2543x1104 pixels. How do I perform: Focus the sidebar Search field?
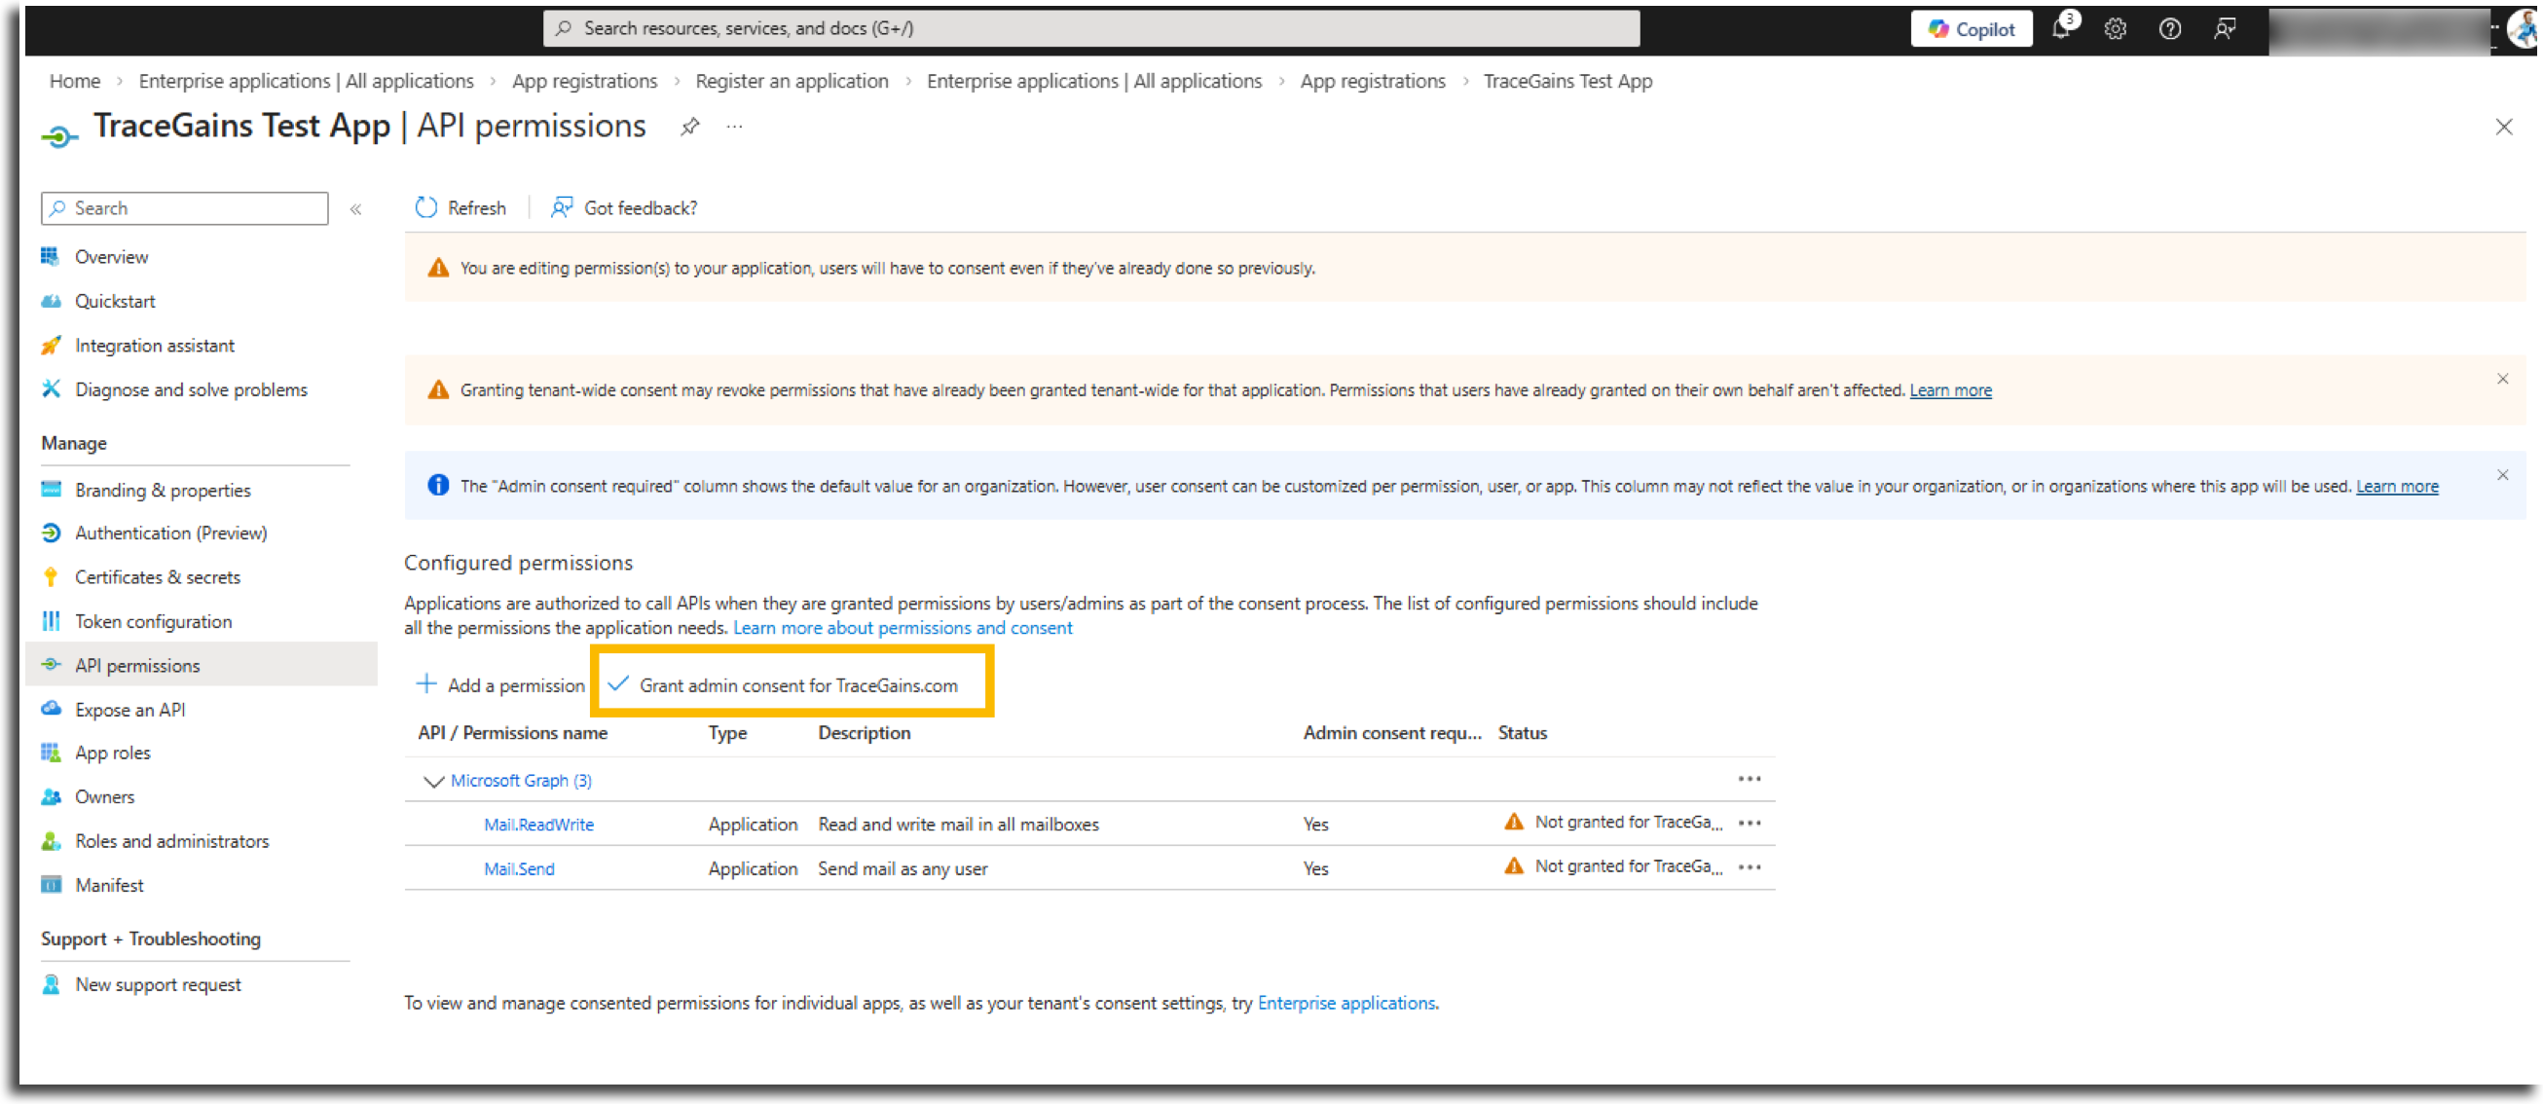185,208
